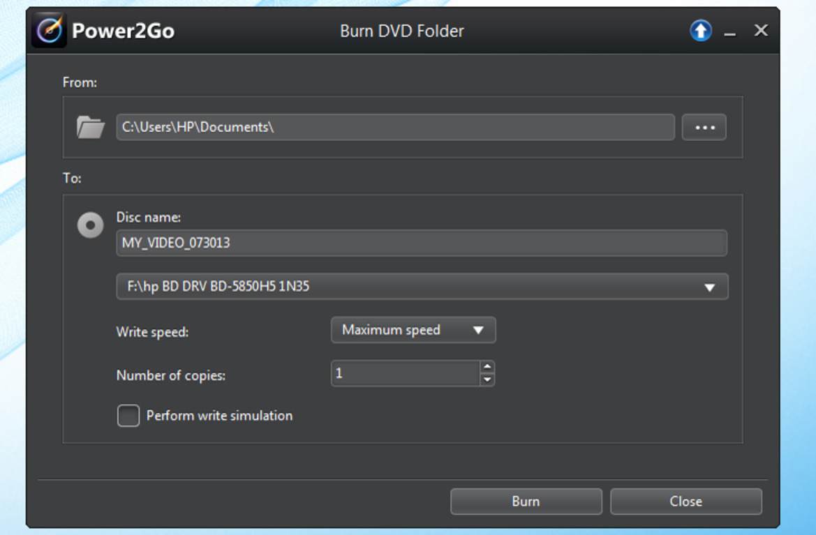Click the Disc name: label

pos(148,218)
